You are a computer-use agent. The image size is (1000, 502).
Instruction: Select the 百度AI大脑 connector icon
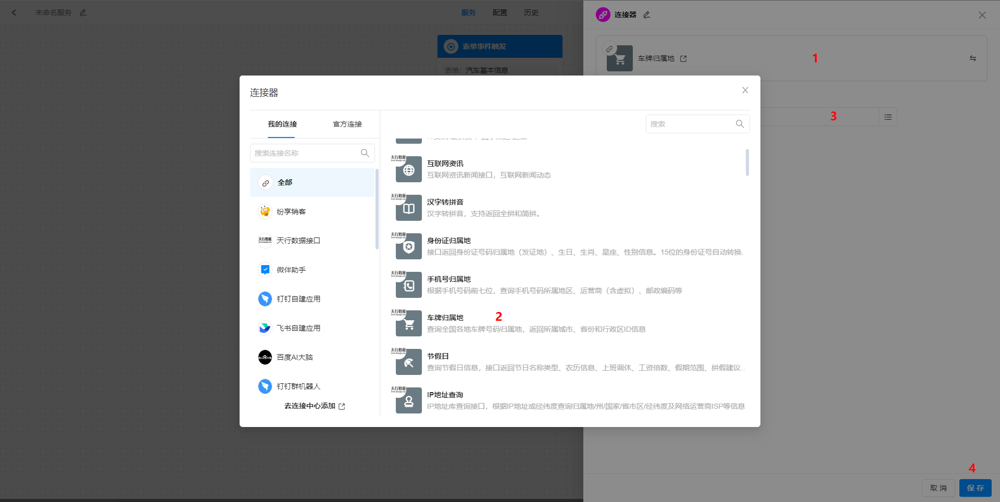(265, 357)
